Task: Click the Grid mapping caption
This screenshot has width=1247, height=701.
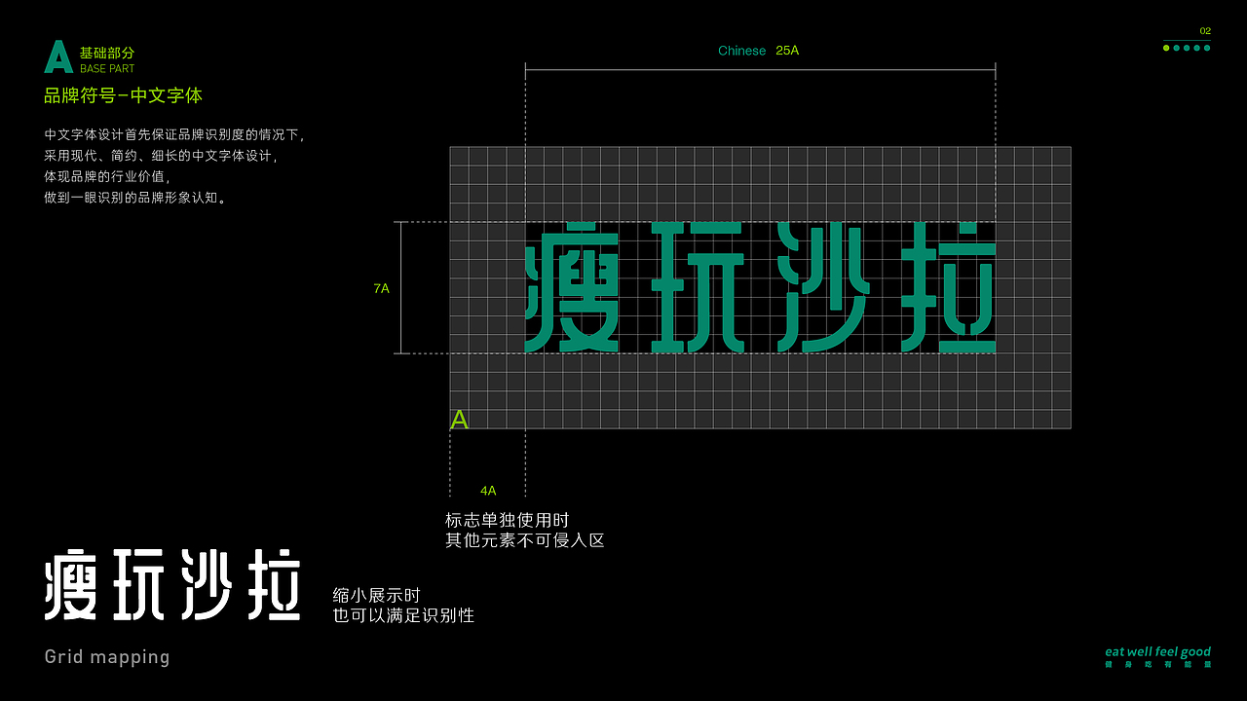Action: 107,657
